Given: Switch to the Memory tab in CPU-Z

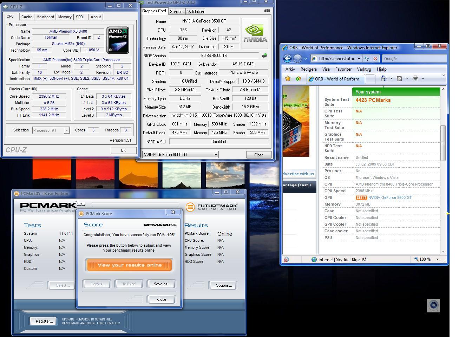Looking at the screenshot, I should pos(65,17).
